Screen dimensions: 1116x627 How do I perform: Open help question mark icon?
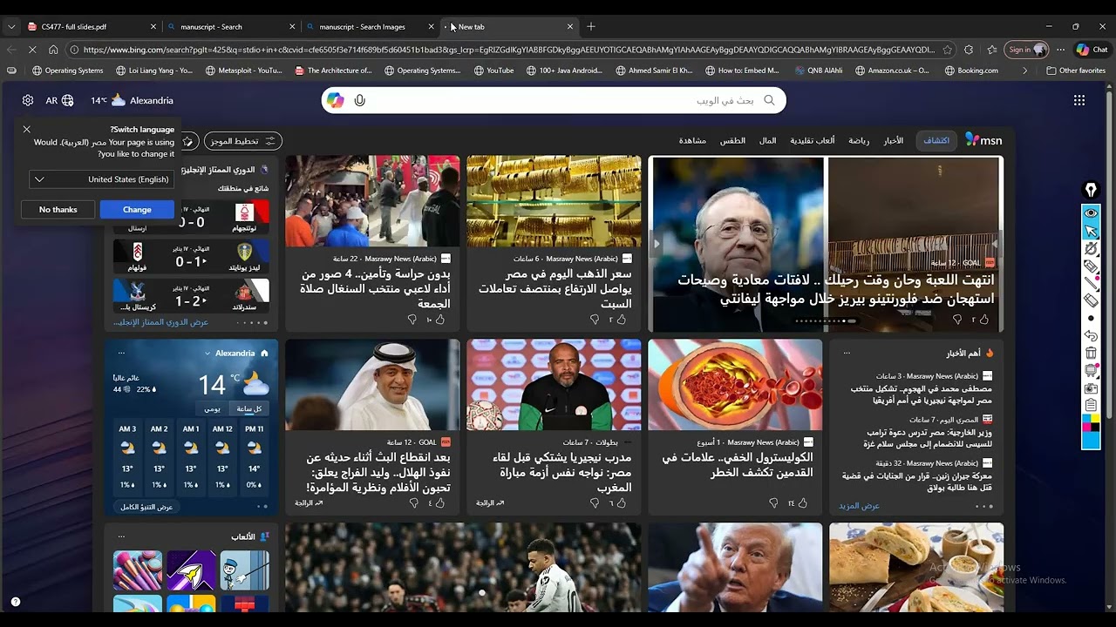tap(15, 602)
